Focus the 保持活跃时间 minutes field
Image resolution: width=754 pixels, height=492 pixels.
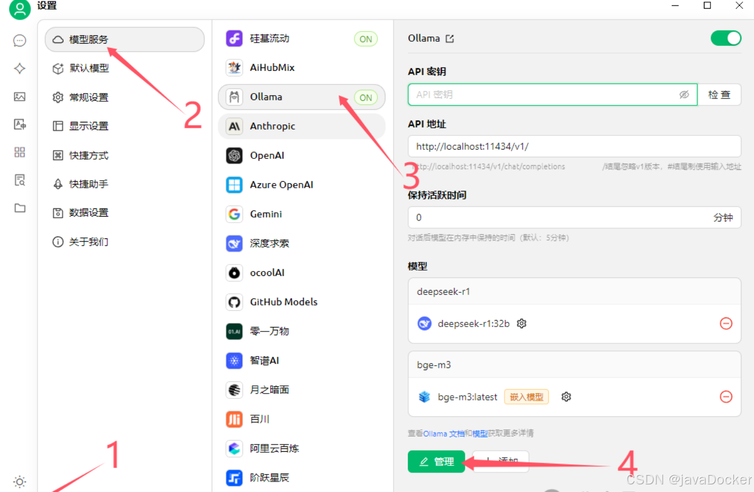[574, 218]
